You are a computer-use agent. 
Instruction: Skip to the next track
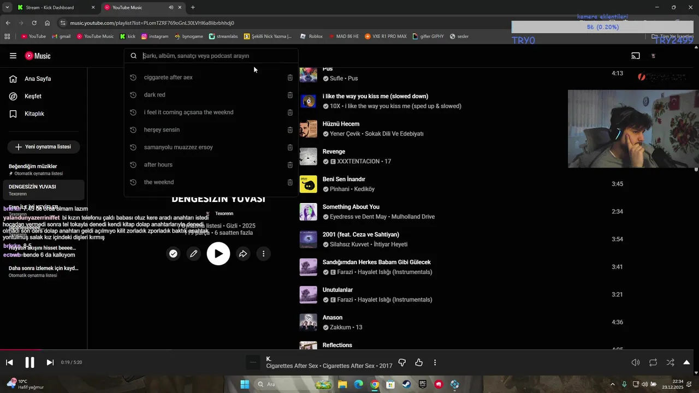(x=50, y=362)
